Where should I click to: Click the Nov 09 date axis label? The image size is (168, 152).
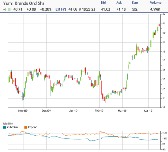pyautogui.click(x=23, y=111)
